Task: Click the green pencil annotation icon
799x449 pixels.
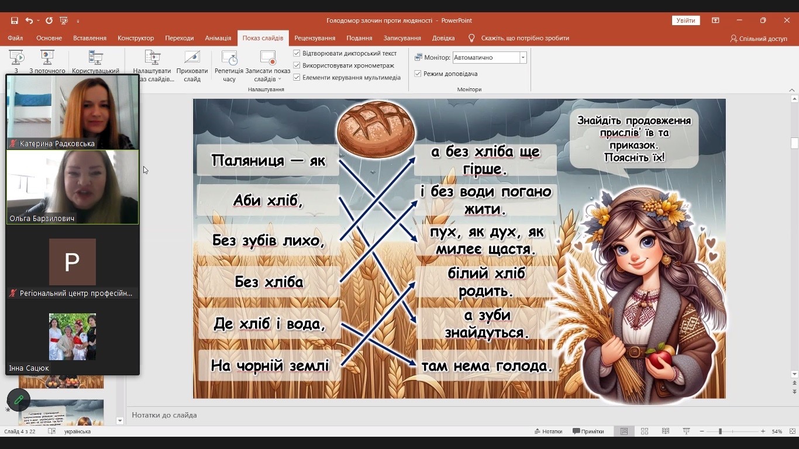Action: point(19,400)
